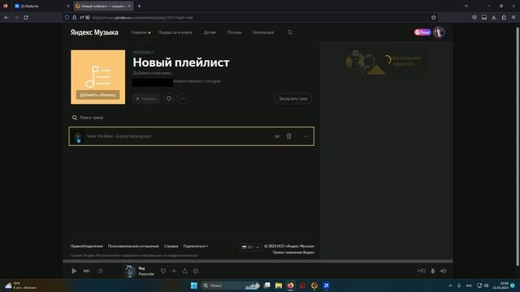Bookmark page with star icon
The image size is (520, 292).
(x=433, y=17)
